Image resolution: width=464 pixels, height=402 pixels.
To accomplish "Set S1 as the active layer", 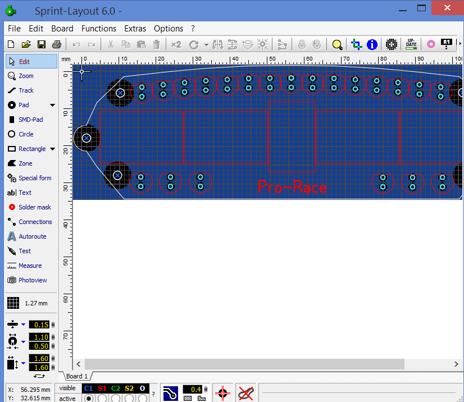I will 102,399.
